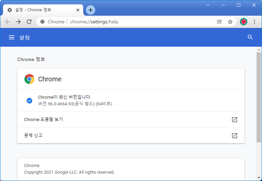The width and height of the screenshot is (262, 181).
Task: Click the Chrome logo in the info card
Action: click(30, 79)
